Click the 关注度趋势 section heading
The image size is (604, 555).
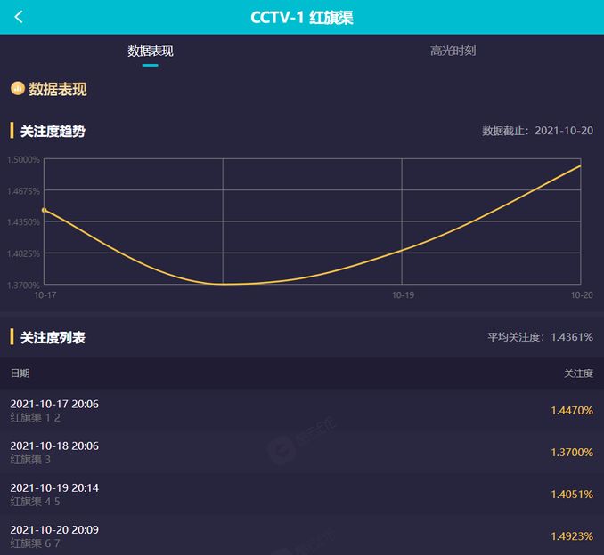coord(53,131)
